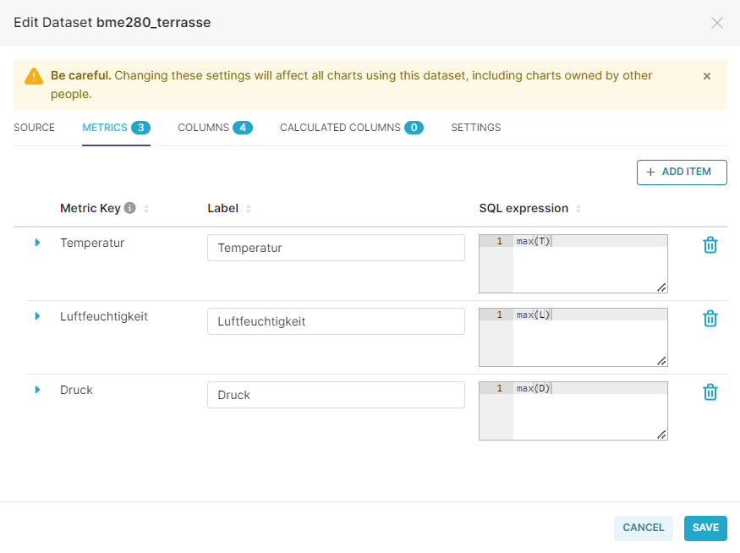Add a new metric with Add Item
Image resolution: width=740 pixels, height=553 pixels.
point(682,172)
